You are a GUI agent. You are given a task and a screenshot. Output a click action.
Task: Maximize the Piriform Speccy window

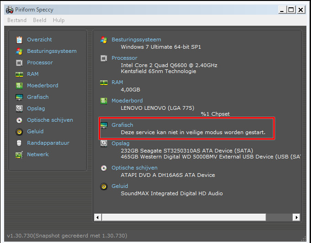[291, 10]
